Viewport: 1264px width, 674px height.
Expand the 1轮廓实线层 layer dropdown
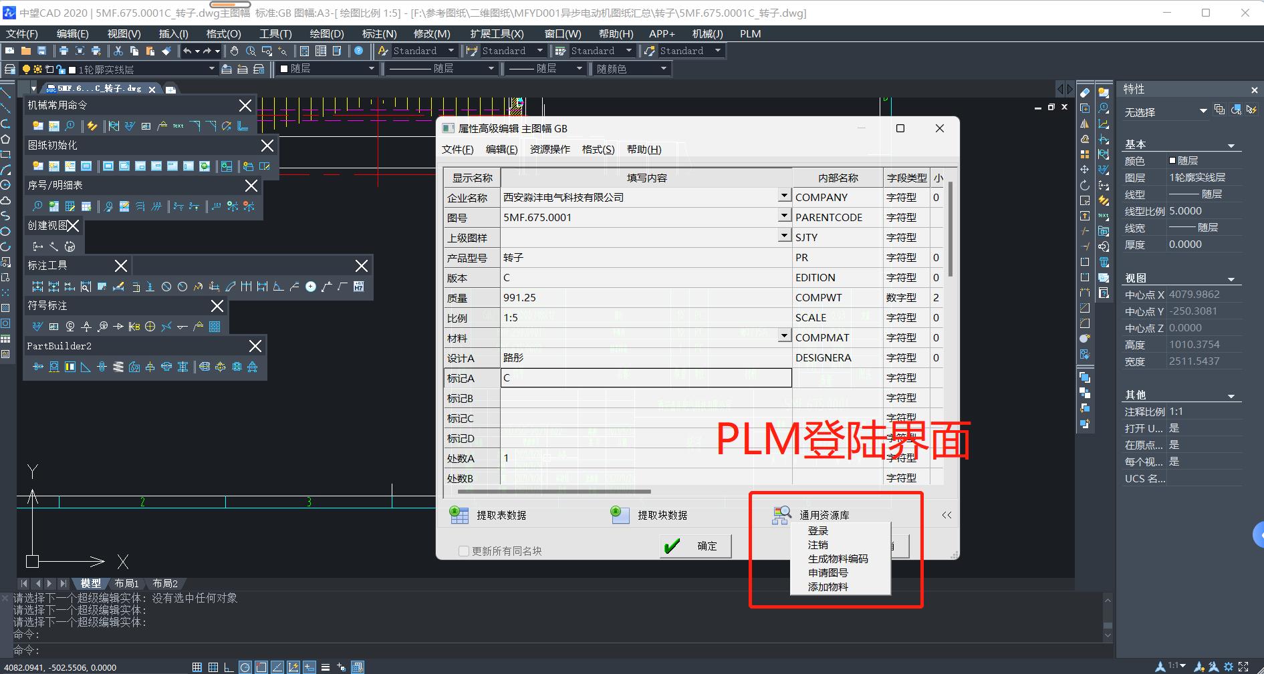[212, 69]
